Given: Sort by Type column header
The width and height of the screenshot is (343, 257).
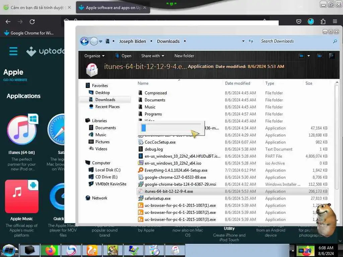Looking at the screenshot, I should point(270,83).
